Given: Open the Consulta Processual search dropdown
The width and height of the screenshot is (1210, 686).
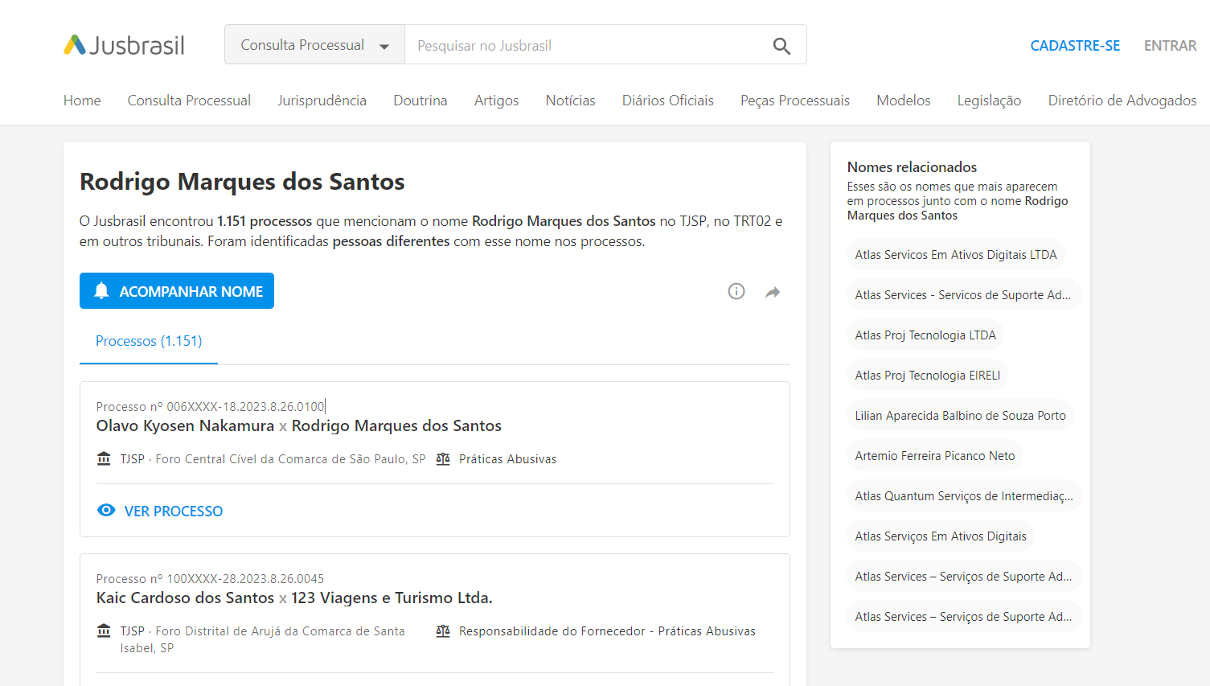Looking at the screenshot, I should click(314, 45).
